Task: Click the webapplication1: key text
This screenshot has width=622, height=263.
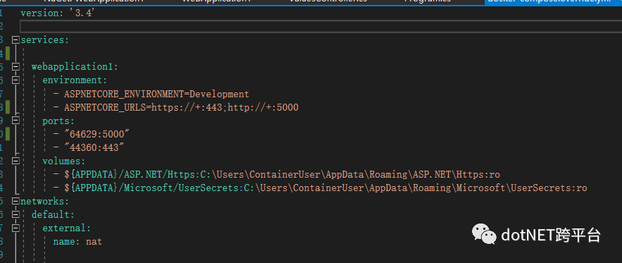Action: (75, 67)
